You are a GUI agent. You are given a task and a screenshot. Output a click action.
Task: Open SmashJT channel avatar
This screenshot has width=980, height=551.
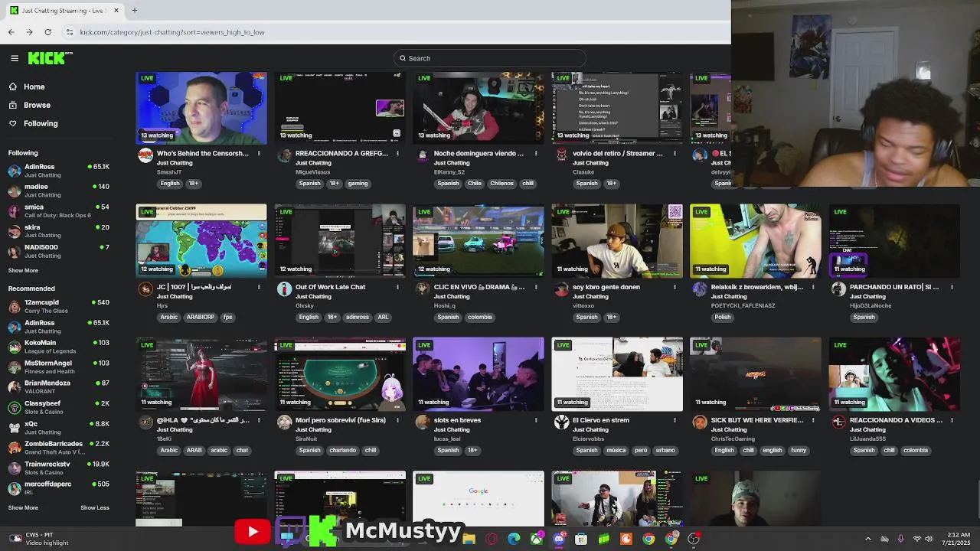click(145, 155)
